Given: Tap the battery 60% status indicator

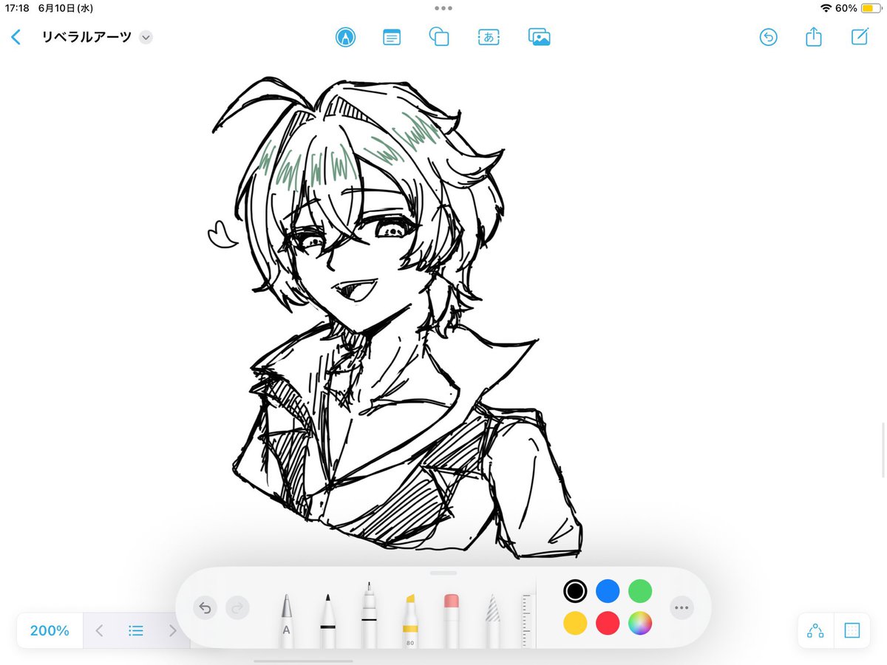Looking at the screenshot, I should click(859, 8).
